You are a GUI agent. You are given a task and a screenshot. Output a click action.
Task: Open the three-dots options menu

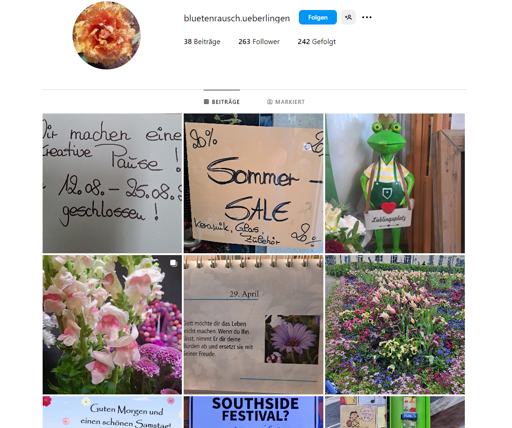click(367, 17)
